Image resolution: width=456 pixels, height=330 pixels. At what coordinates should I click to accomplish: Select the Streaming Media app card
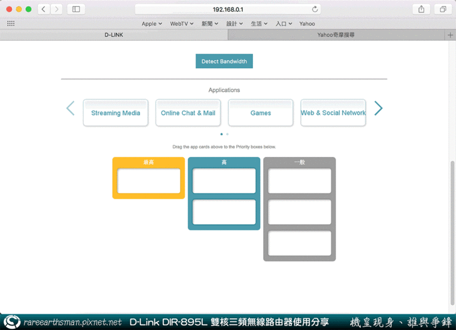[x=116, y=113]
